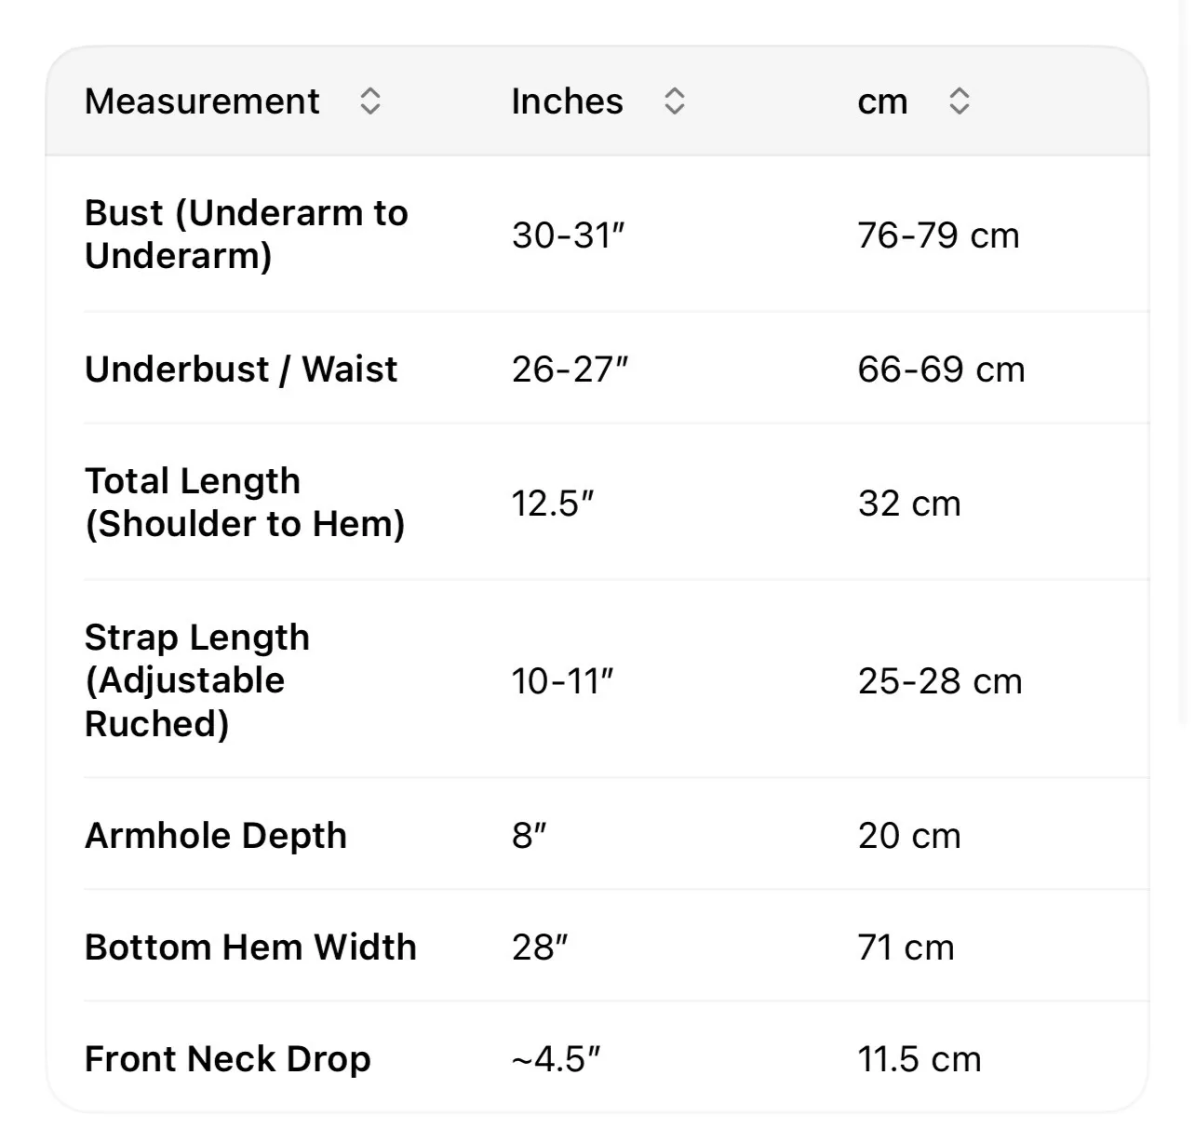Click the Inches column sort arrows

coord(675,101)
